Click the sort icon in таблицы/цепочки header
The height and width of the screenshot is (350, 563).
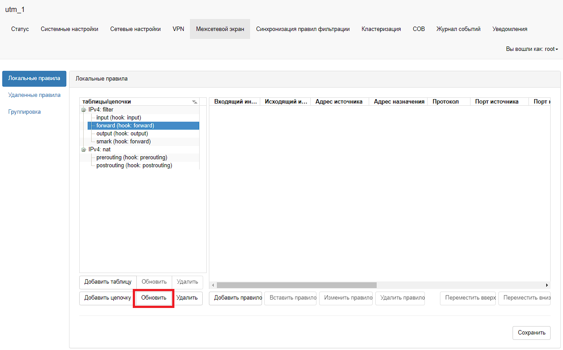coord(194,102)
